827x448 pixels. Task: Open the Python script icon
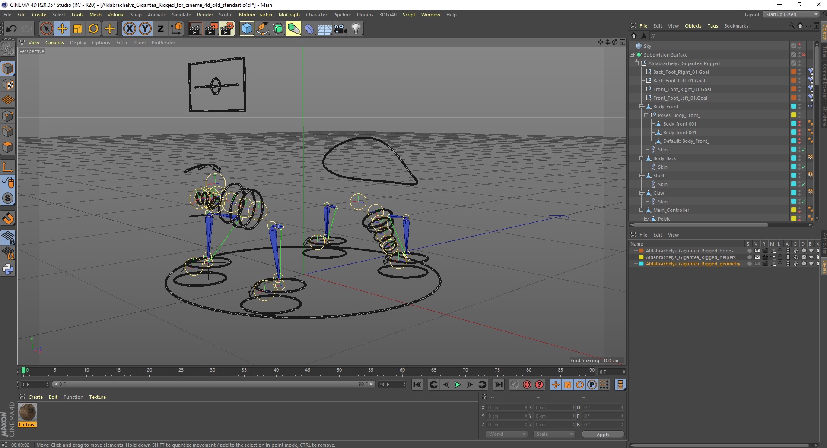click(x=8, y=269)
